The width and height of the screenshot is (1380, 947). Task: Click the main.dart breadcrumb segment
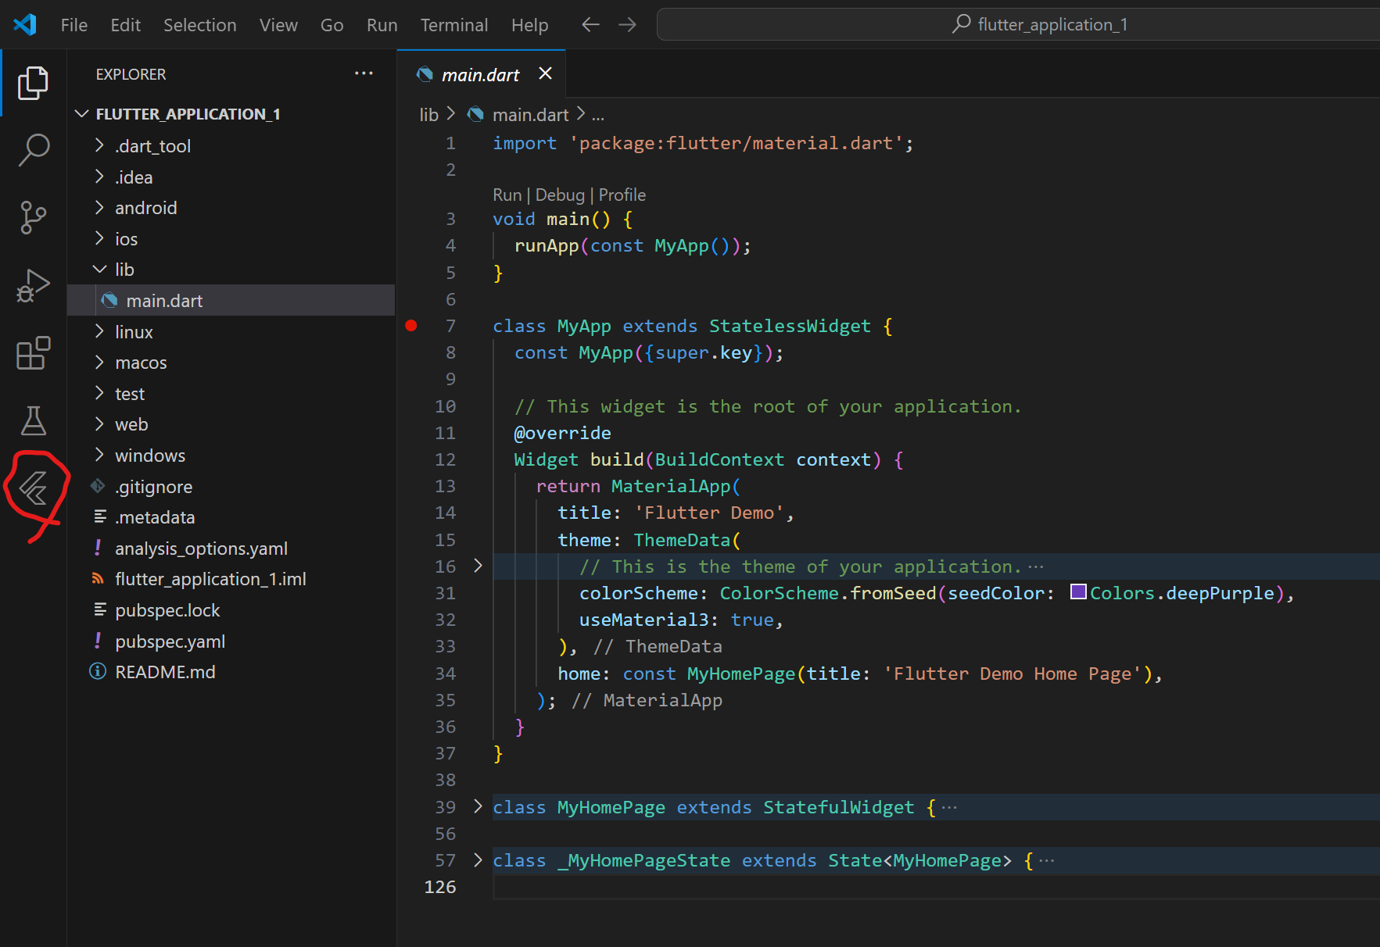(531, 115)
